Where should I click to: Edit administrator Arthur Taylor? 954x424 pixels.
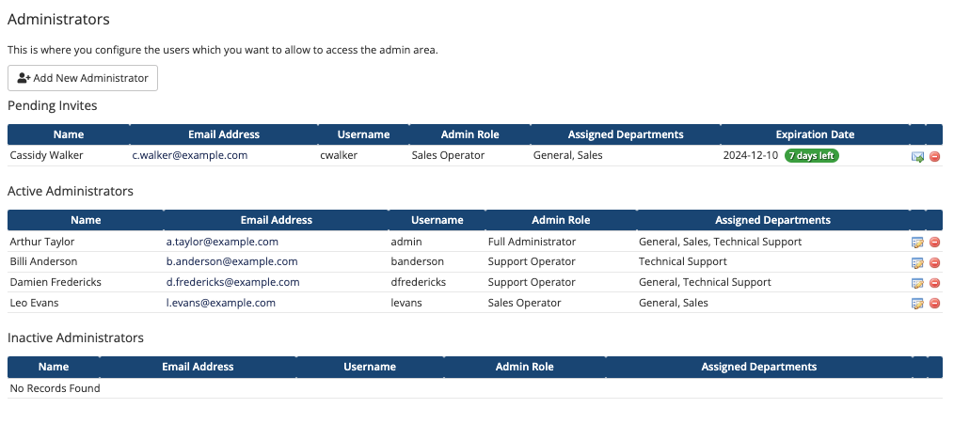(x=917, y=243)
